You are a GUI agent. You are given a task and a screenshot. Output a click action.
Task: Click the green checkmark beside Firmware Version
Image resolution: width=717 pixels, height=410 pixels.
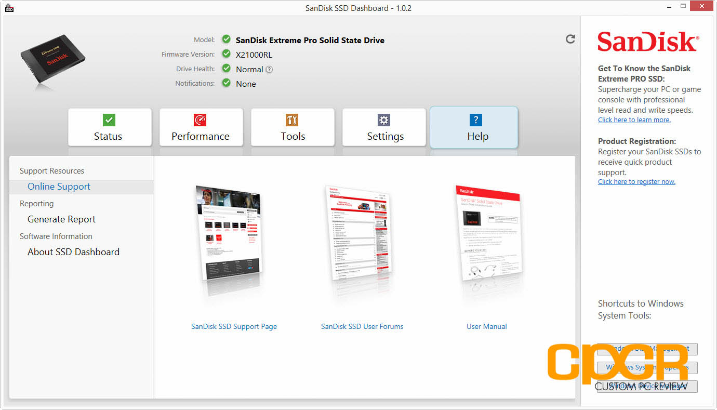click(x=226, y=54)
